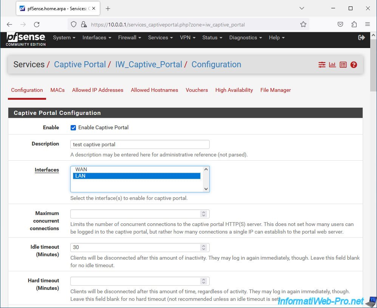Focus Maximum concurrent connections field

tap(140, 214)
